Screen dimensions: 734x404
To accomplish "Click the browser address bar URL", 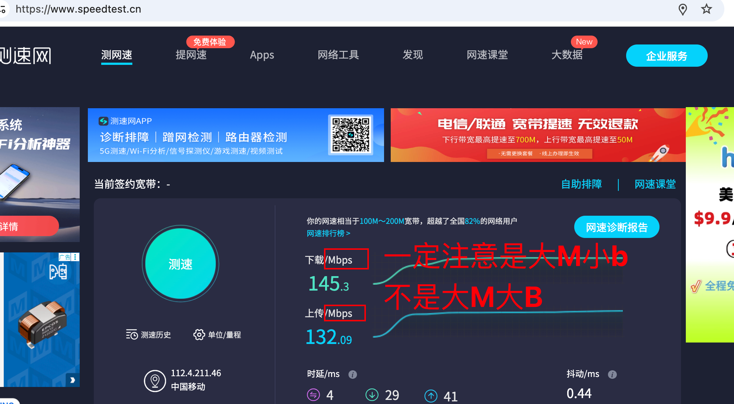I will click(x=78, y=9).
